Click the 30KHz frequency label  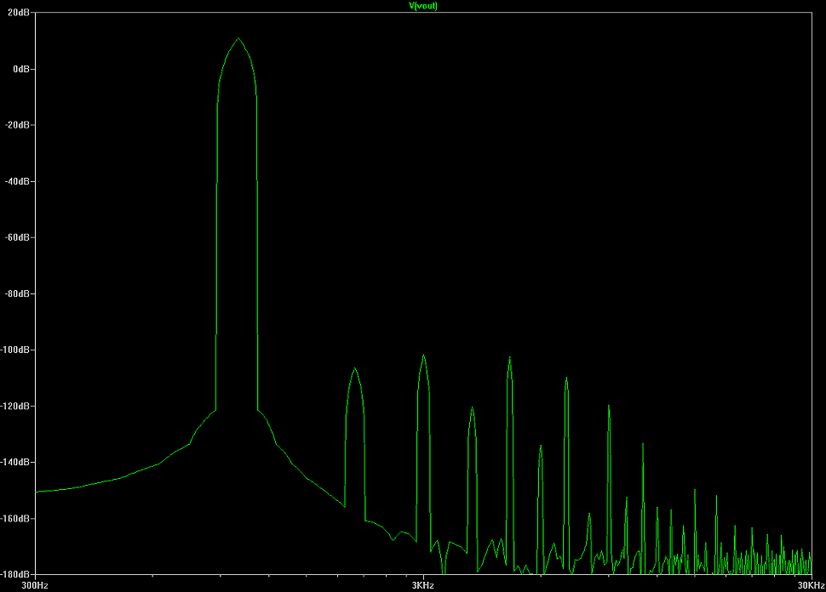click(811, 586)
